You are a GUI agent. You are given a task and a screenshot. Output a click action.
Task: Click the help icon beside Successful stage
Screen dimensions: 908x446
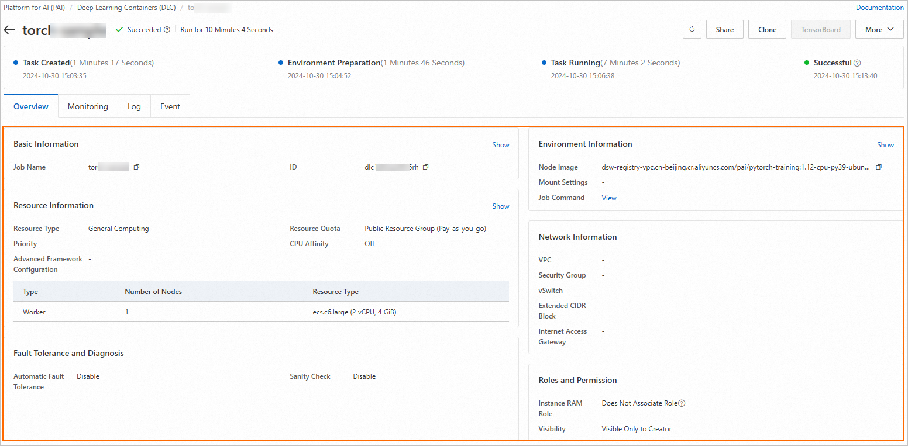coord(857,63)
